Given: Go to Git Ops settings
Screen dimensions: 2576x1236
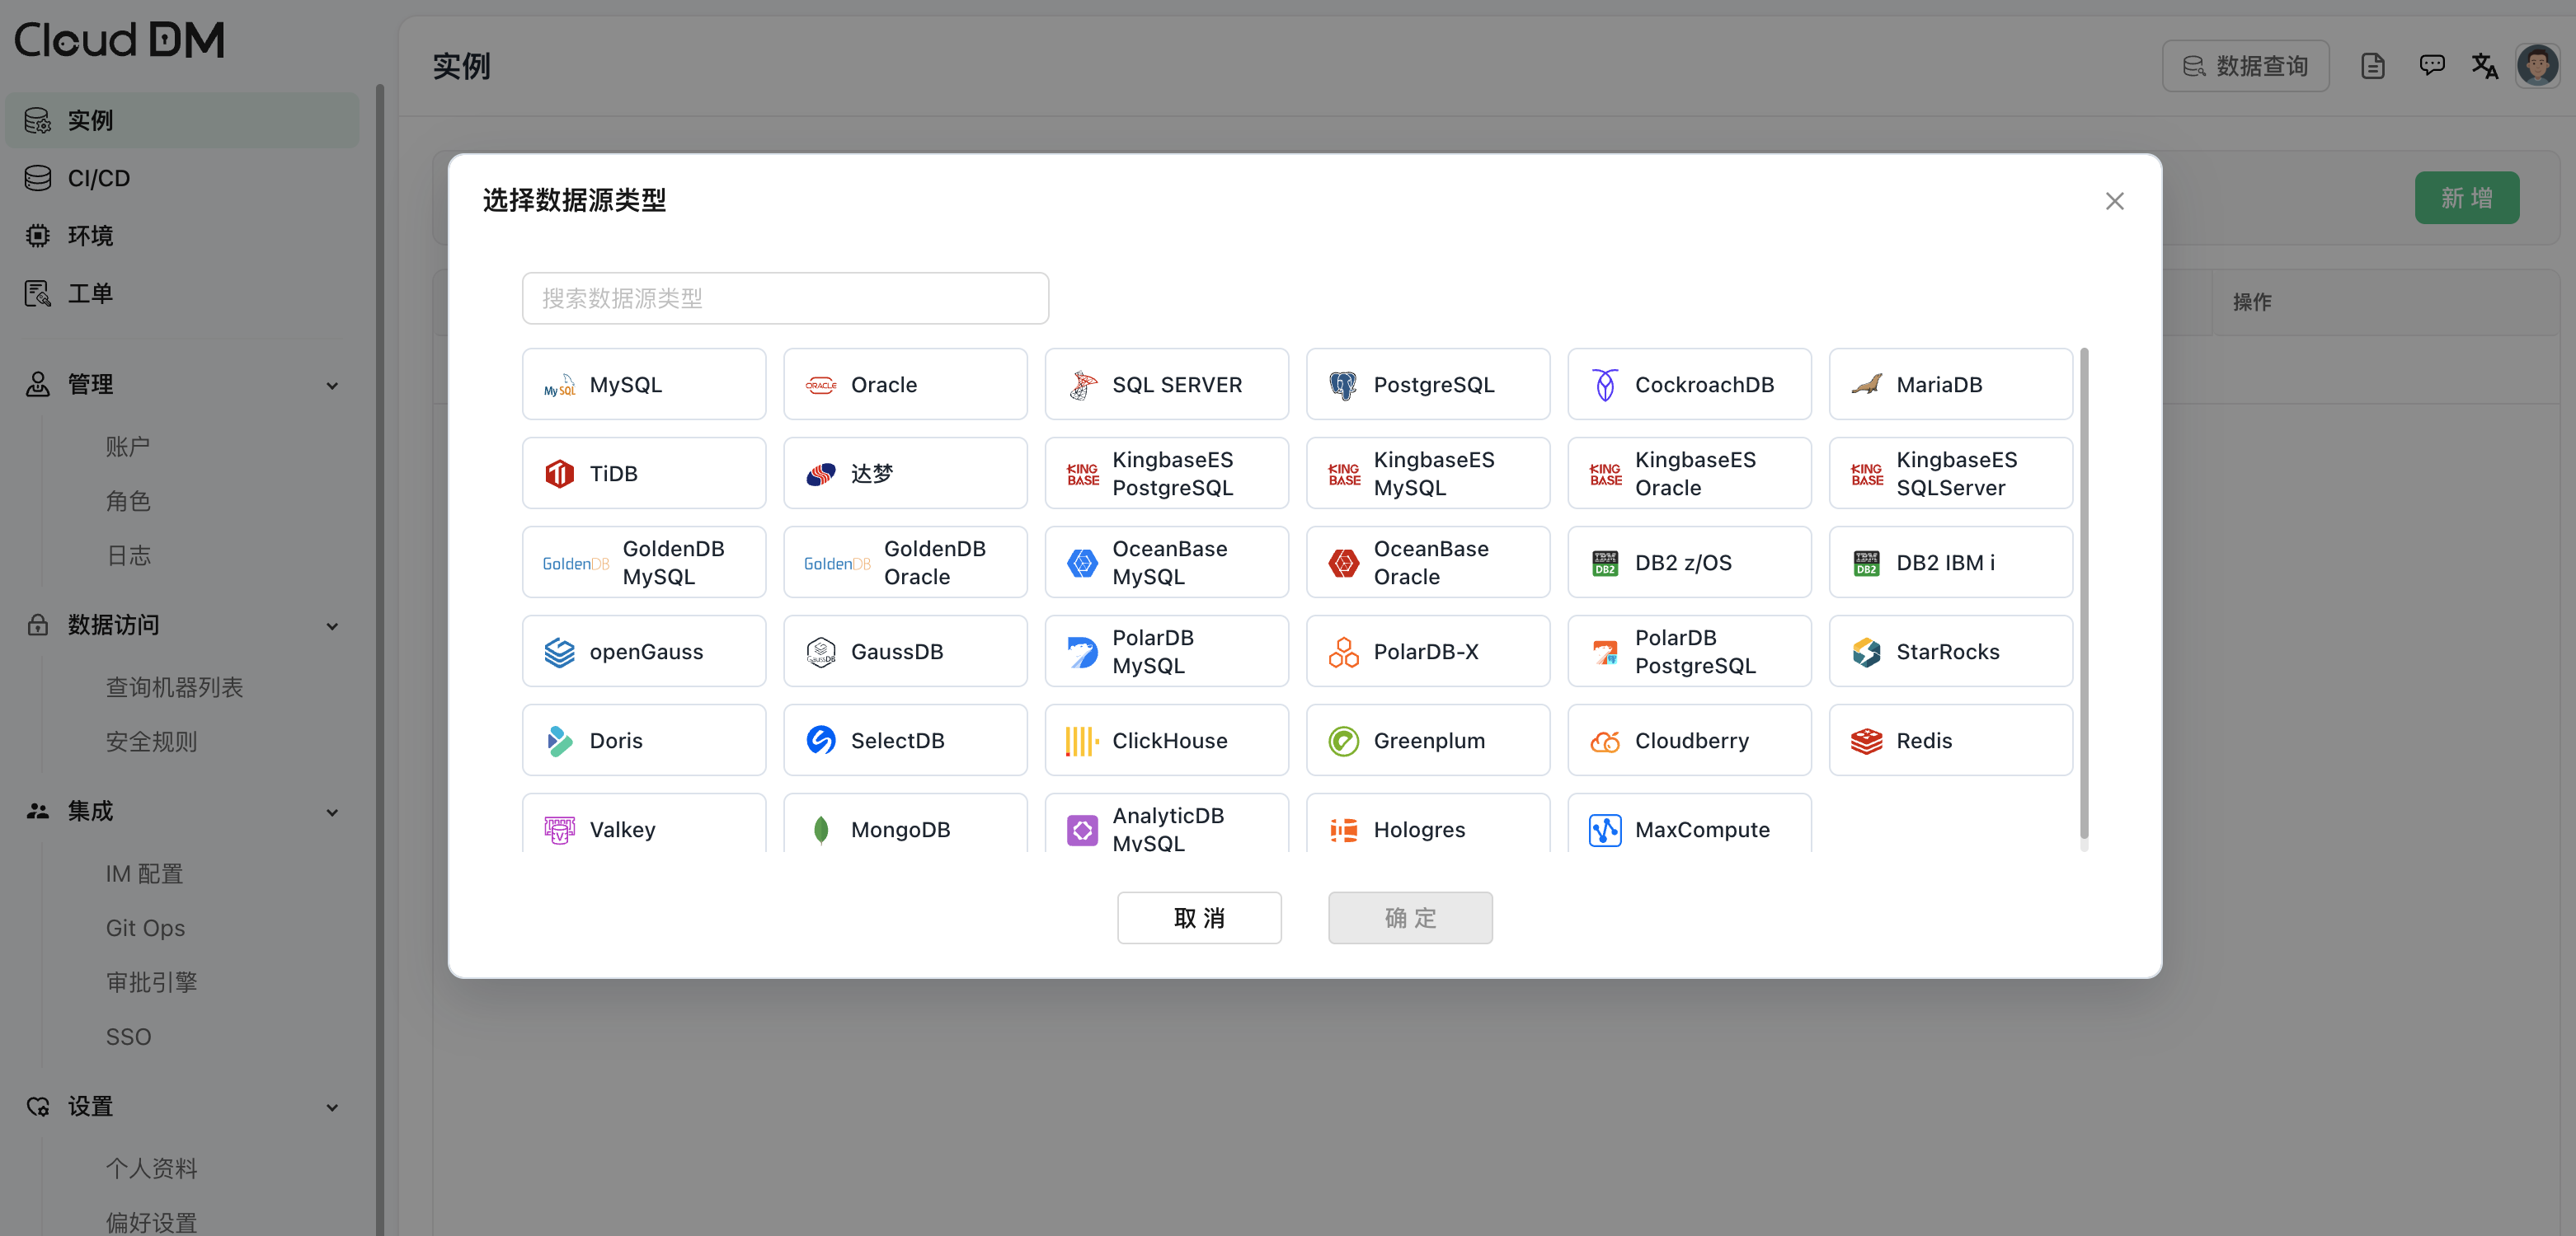Looking at the screenshot, I should [x=145, y=929].
